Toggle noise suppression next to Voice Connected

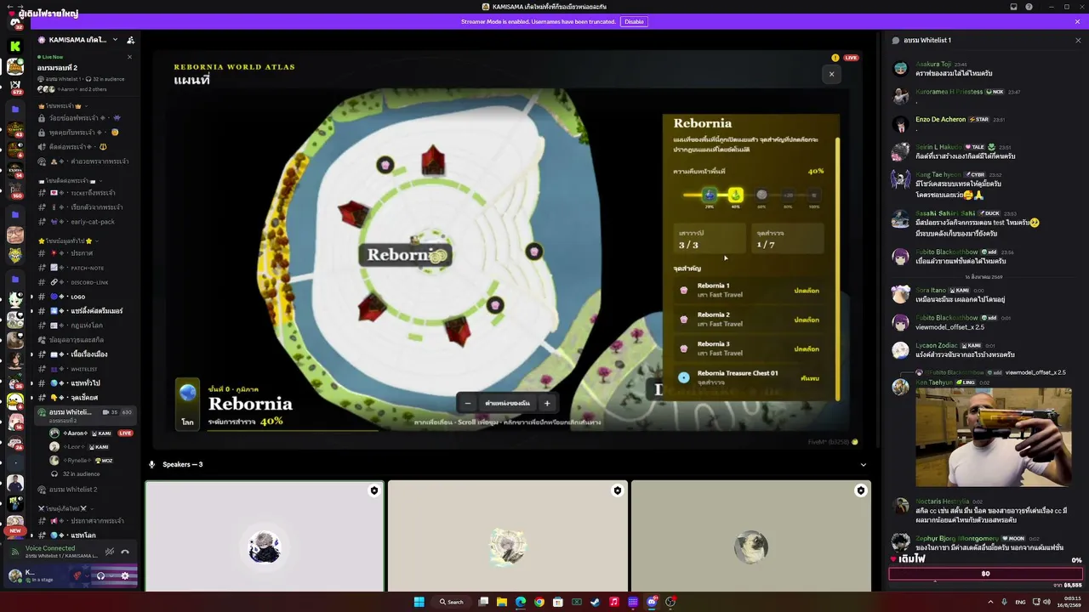click(110, 552)
